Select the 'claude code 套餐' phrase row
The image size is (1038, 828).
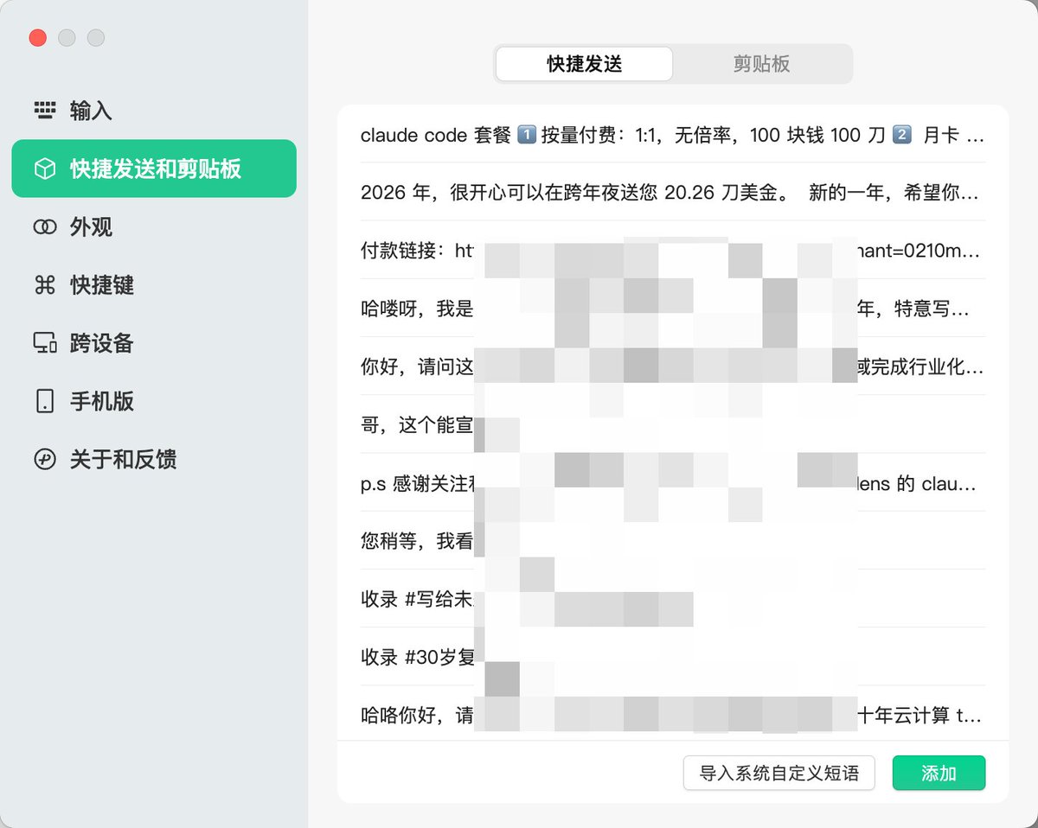coord(673,134)
